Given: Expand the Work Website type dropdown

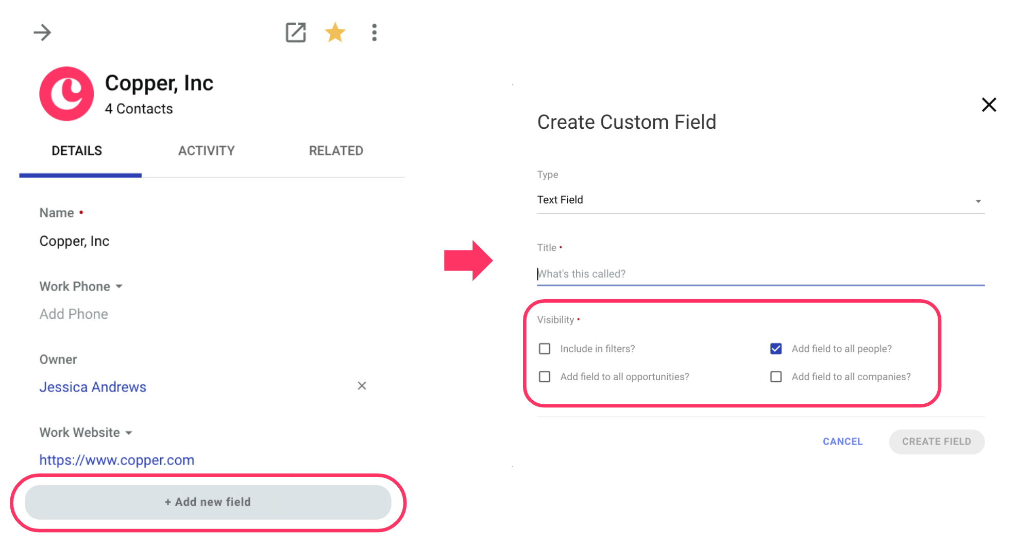Looking at the screenshot, I should tap(129, 433).
